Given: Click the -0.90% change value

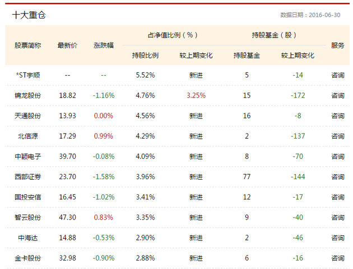Looking at the screenshot, I should 104,258.
